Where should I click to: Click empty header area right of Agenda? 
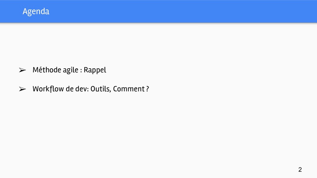(x=186, y=12)
